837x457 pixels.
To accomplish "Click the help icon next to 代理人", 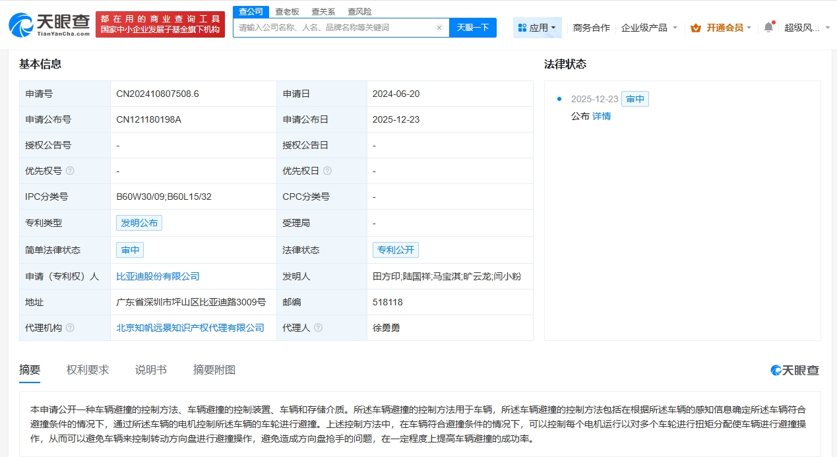I will [x=318, y=328].
